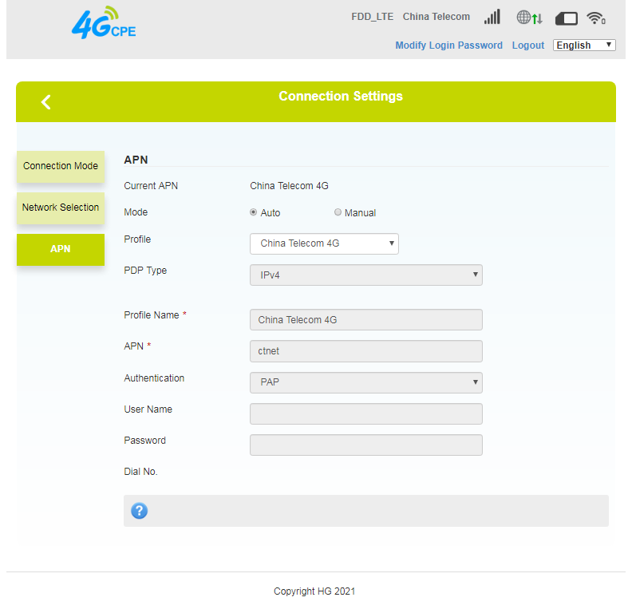Screen dimensions: 632x613
Task: Open the Profile dropdown China Telecom 4G
Action: [x=324, y=243]
